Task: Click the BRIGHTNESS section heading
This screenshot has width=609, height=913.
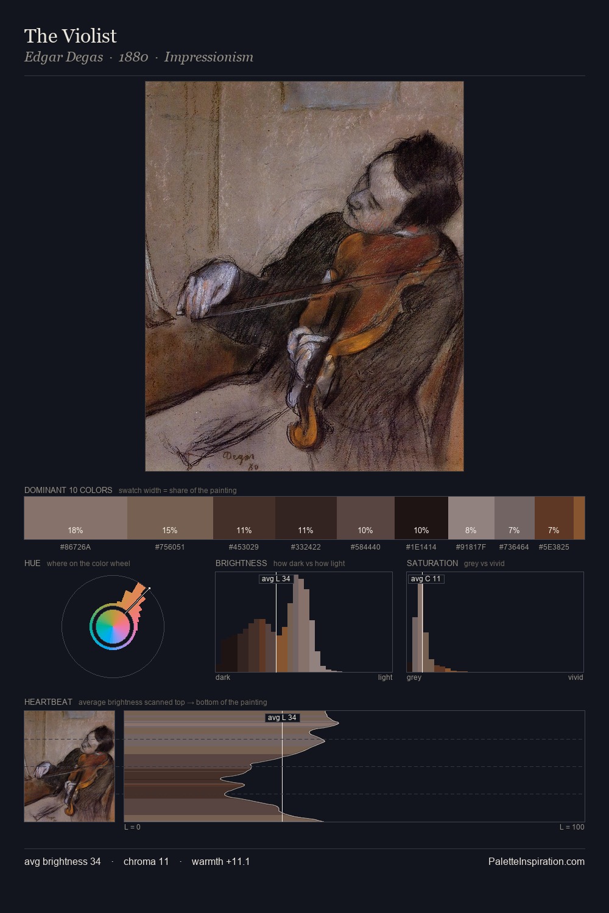Action: 241,563
